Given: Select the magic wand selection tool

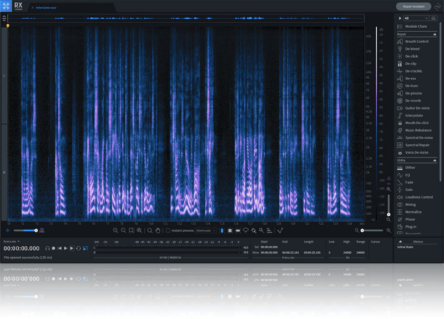Looking at the screenshot, I should (261, 230).
